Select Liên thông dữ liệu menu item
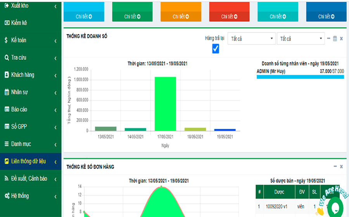The width and height of the screenshot is (349, 217). click(28, 161)
